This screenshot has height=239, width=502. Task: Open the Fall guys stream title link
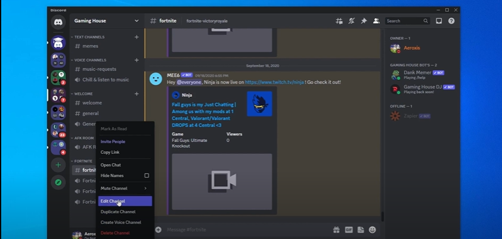click(204, 115)
